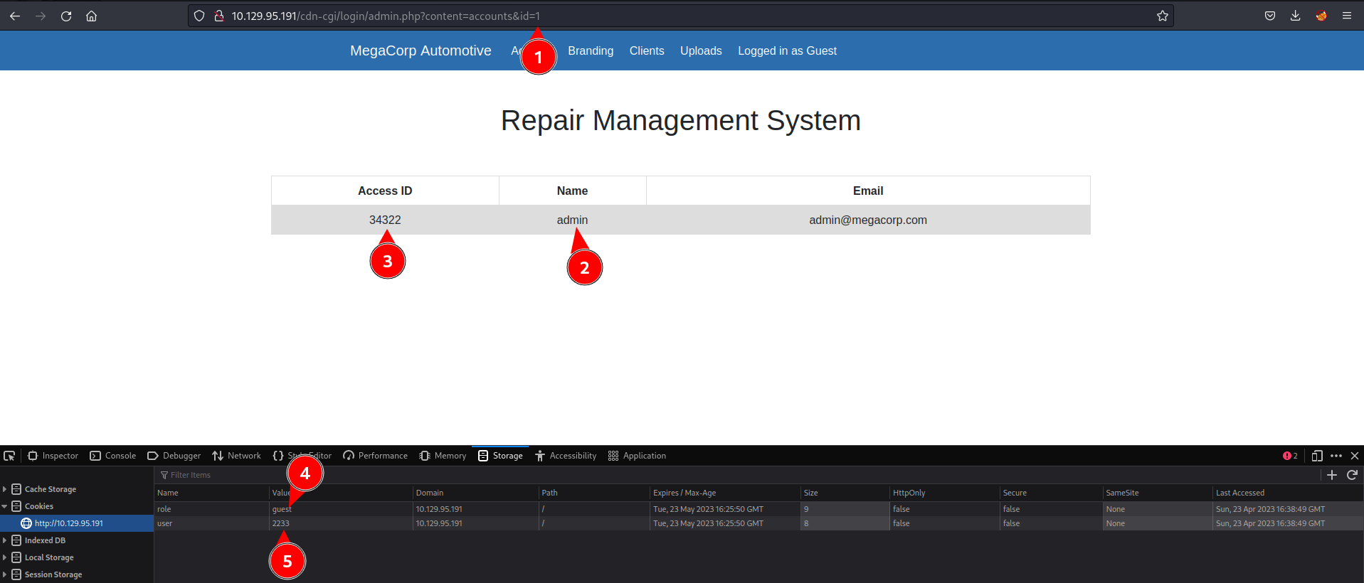Open the Branding page link

591,50
